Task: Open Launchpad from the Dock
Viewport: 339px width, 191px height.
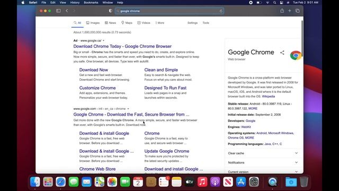Action: click(48, 181)
